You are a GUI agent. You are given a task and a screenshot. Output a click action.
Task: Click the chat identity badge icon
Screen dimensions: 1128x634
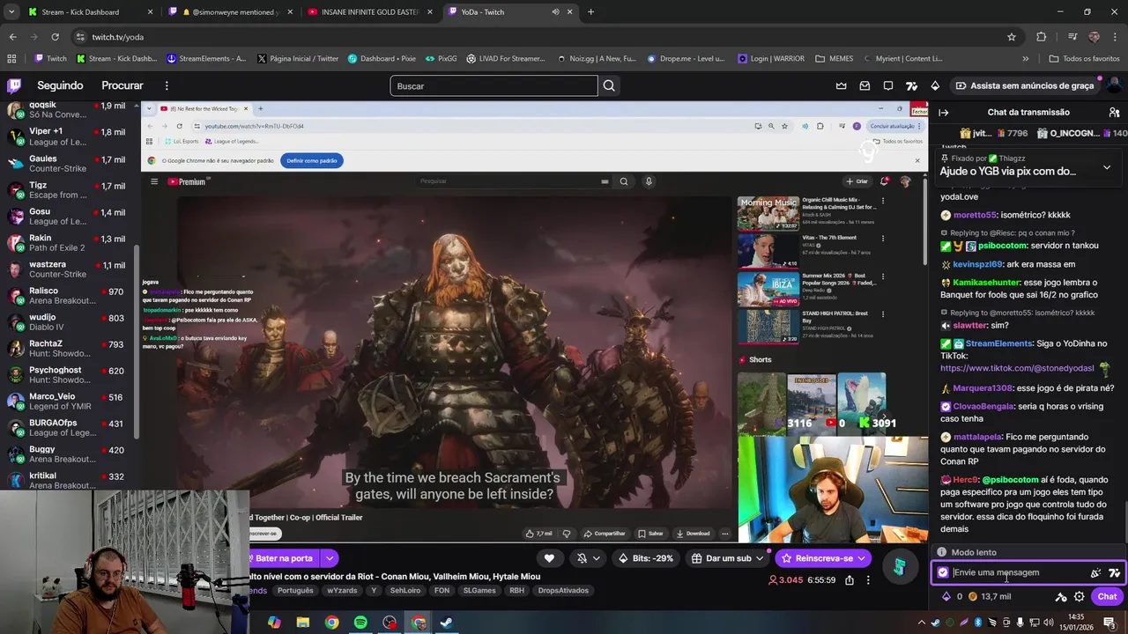point(943,572)
